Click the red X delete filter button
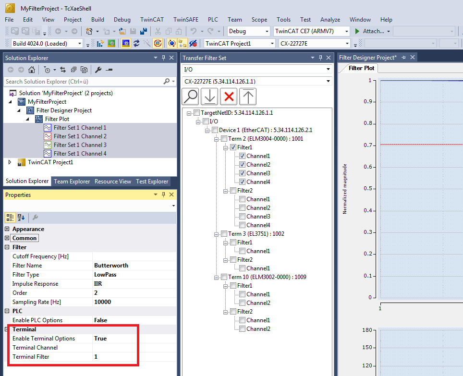The height and width of the screenshot is (376, 463). 229,97
